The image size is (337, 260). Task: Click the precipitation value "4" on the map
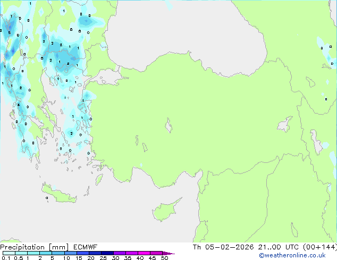[x=19, y=105]
